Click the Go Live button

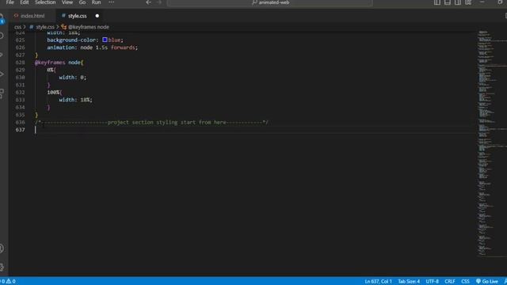click(487, 282)
